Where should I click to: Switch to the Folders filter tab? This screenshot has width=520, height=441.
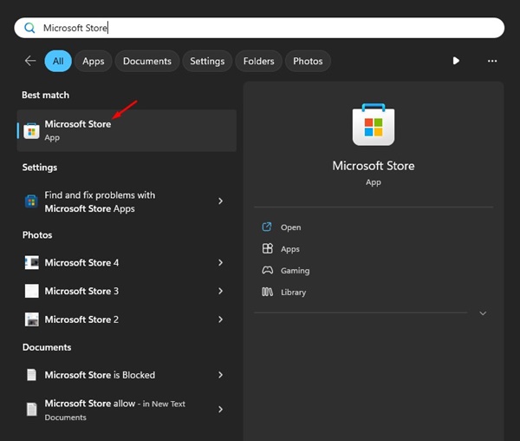point(258,61)
